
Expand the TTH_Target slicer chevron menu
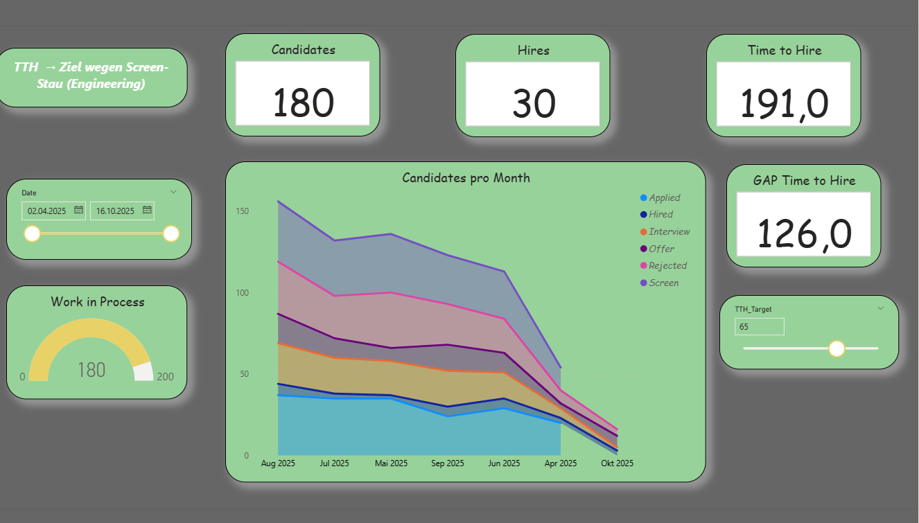(880, 308)
